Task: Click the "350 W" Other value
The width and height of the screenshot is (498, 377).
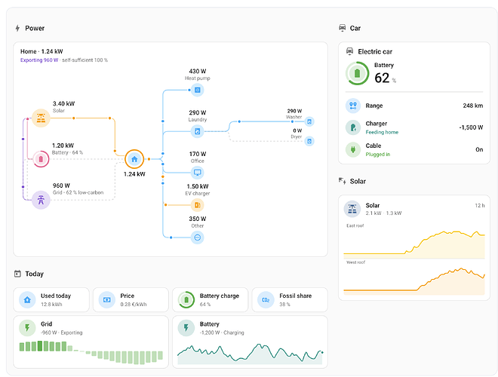Action: 197,219
